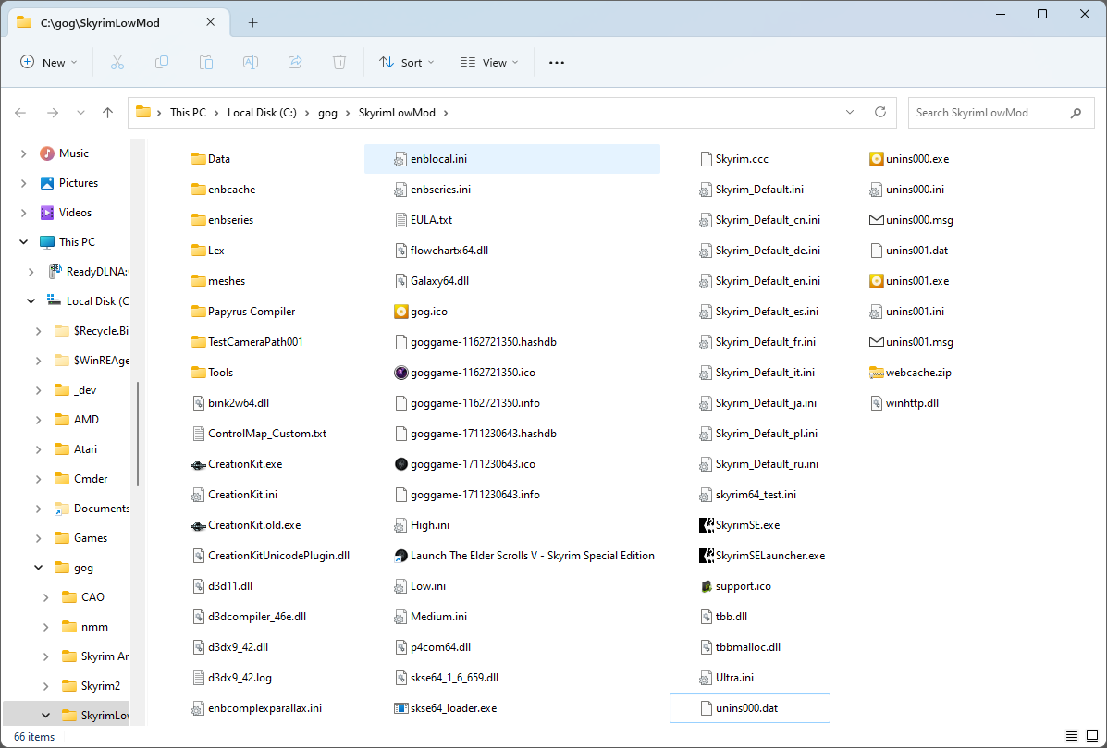The width and height of the screenshot is (1107, 748).
Task: Select the Skyrim2 folder in sidebar
Action: (100, 686)
